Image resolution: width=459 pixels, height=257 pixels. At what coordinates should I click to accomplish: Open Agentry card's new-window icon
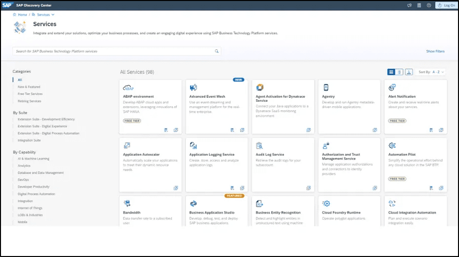(375, 130)
